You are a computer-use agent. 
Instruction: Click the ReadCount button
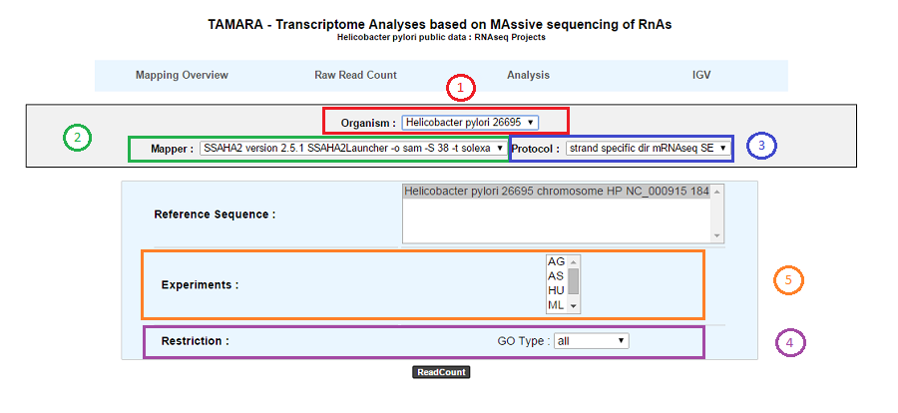[x=440, y=372]
